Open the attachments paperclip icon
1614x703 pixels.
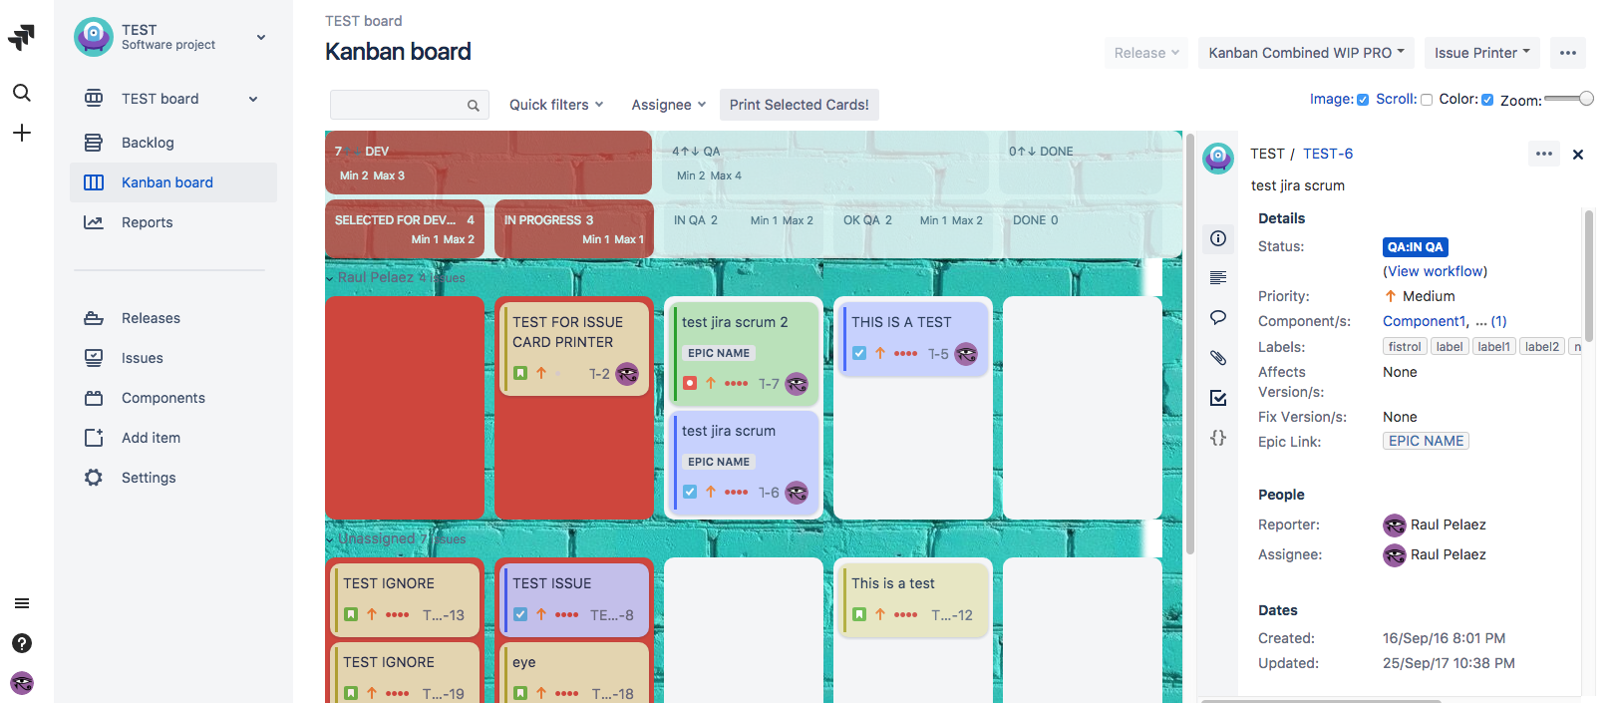(x=1217, y=357)
